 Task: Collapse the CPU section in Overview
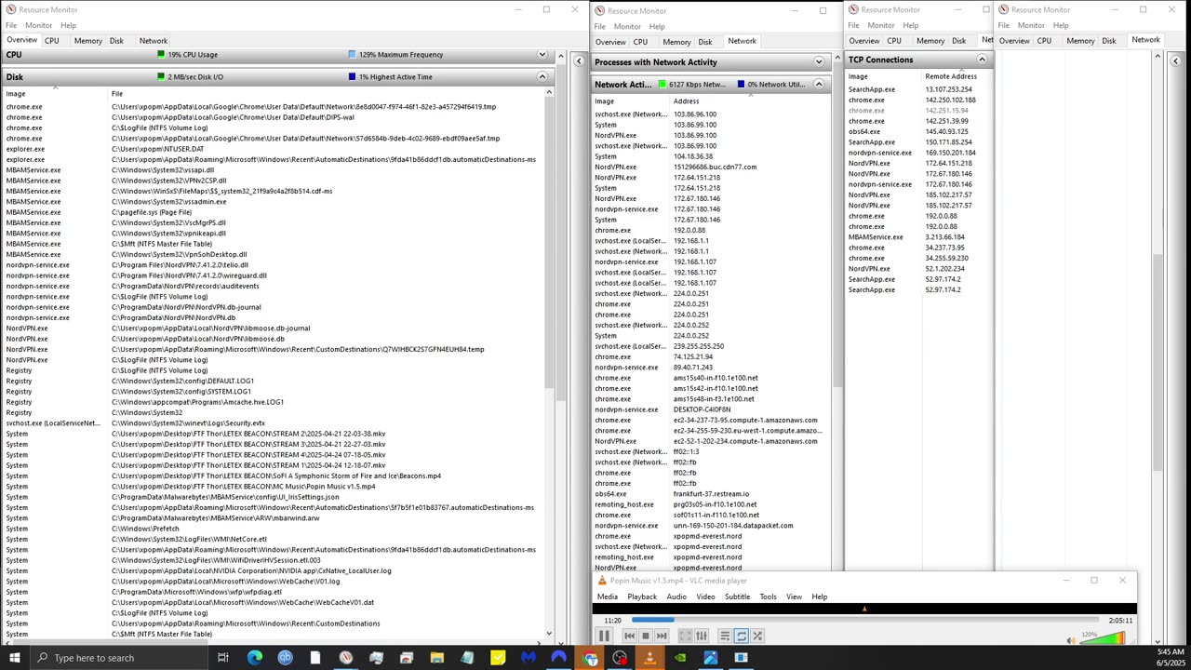542,55
